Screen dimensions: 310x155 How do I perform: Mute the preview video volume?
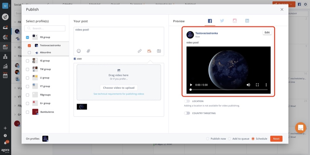248,85
